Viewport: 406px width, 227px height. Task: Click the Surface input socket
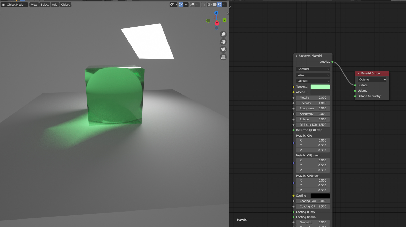[355, 85]
